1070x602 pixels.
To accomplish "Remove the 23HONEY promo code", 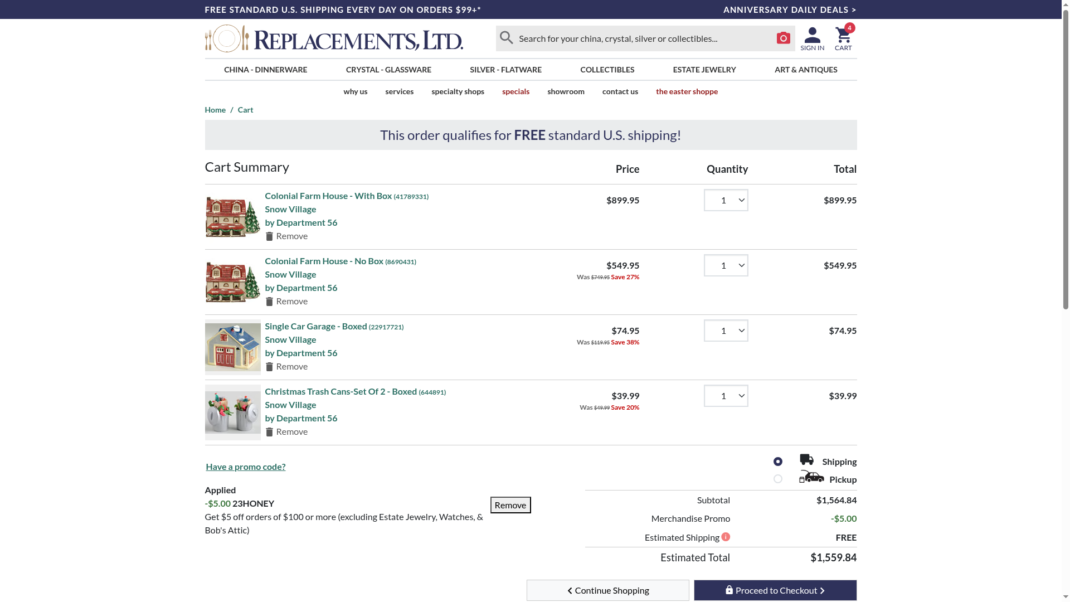I will (x=510, y=505).
